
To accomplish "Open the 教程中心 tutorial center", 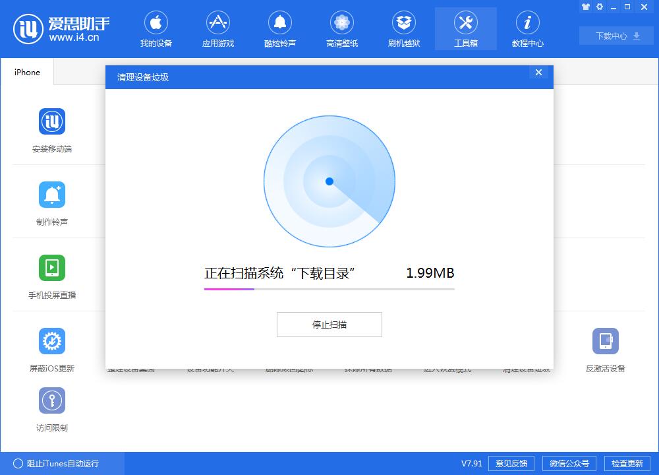I will pyautogui.click(x=528, y=28).
